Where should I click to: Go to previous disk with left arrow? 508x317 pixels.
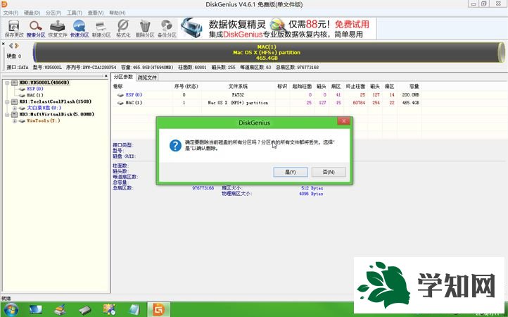click(x=11, y=46)
